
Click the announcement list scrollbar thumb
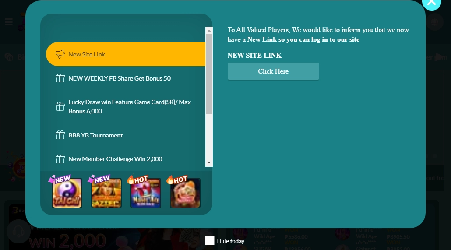pos(209,74)
